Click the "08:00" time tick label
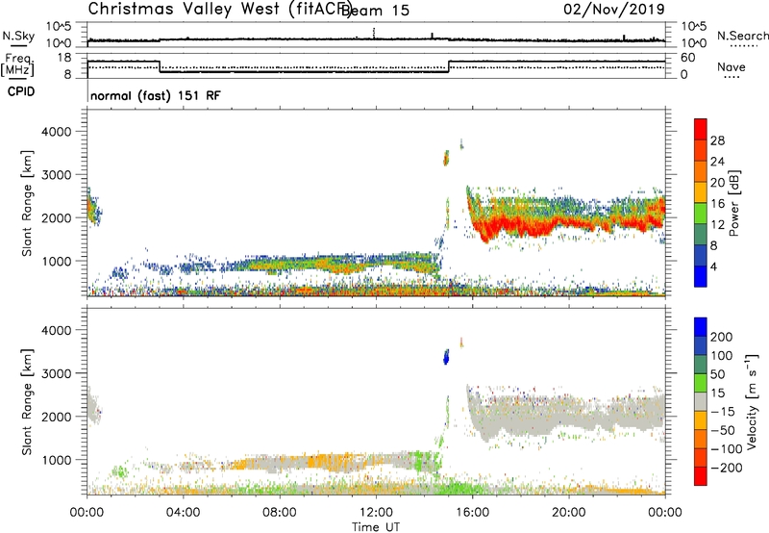769x533 pixels. (279, 513)
